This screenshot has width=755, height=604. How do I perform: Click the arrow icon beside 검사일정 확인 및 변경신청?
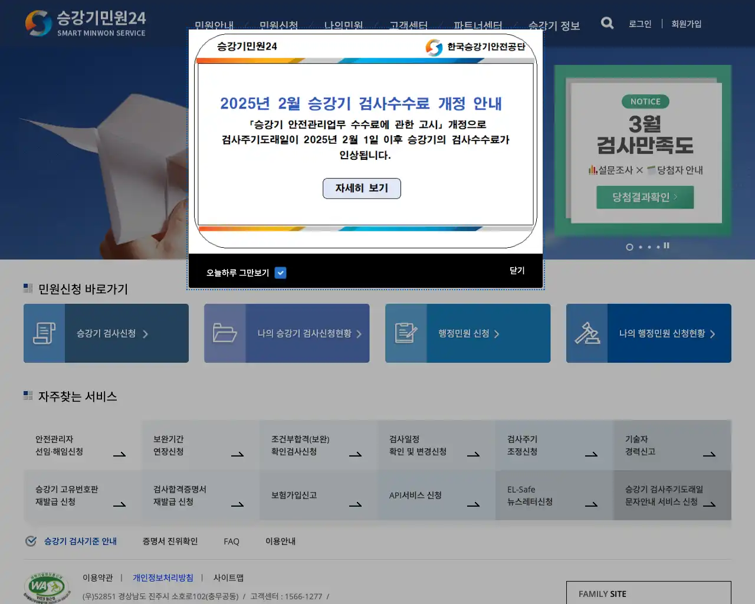tap(474, 454)
